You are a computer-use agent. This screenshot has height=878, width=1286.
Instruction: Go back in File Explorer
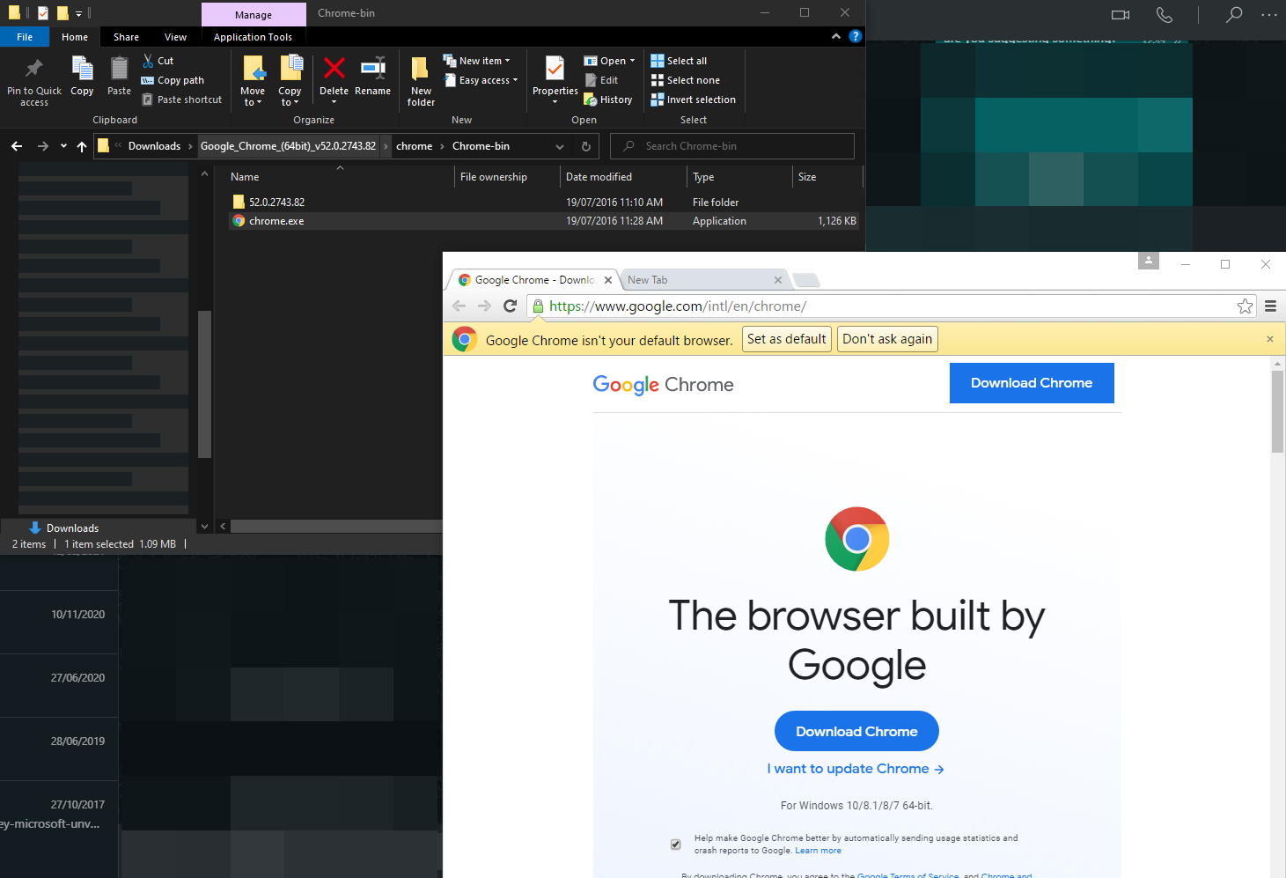[17, 146]
